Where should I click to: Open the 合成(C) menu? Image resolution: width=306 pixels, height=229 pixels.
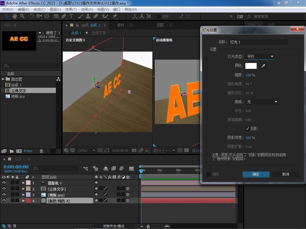point(39,9)
